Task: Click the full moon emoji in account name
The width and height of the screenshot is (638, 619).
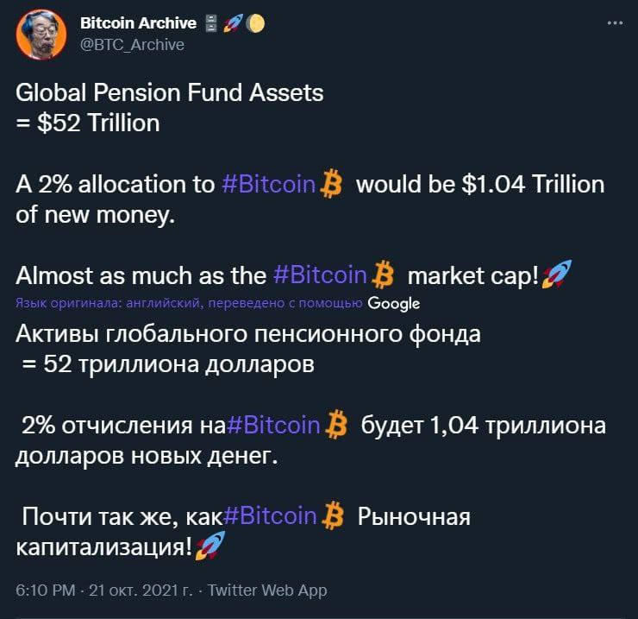Action: 256,23
